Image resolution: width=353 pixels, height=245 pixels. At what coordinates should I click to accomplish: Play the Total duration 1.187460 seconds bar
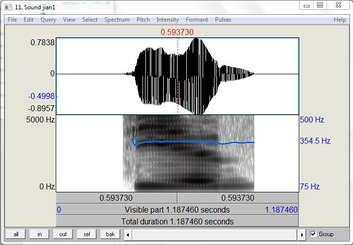177,221
